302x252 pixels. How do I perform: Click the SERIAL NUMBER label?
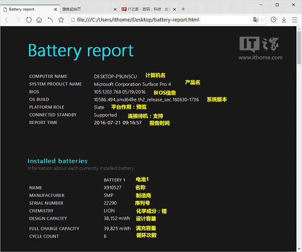46,203
